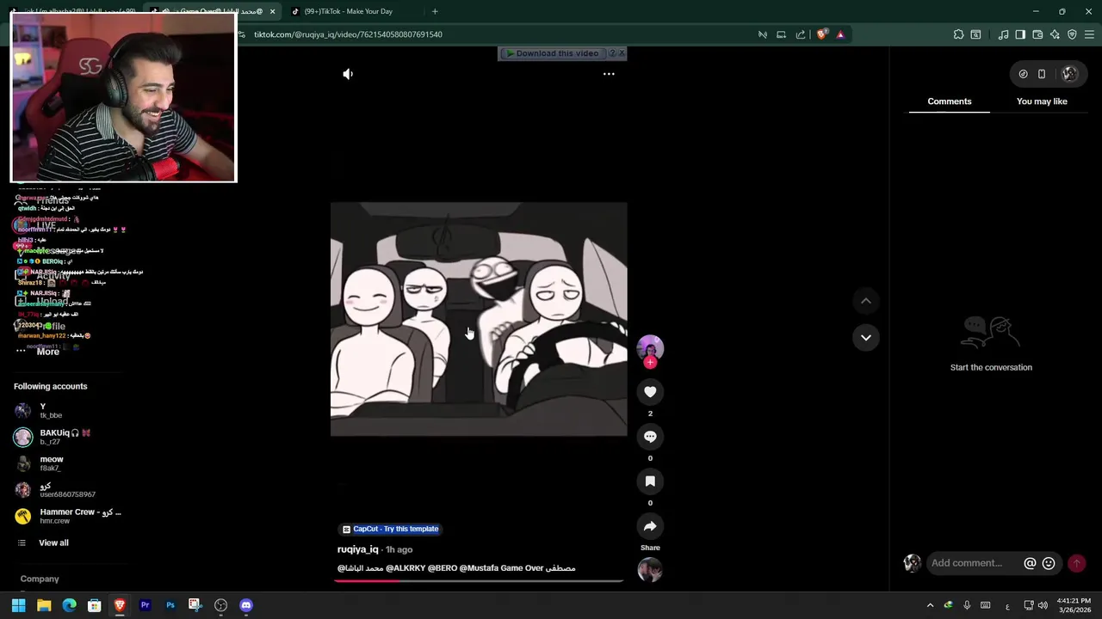Image resolution: width=1102 pixels, height=619 pixels.
Task: Save video with bookmark icon
Action: [x=650, y=481]
